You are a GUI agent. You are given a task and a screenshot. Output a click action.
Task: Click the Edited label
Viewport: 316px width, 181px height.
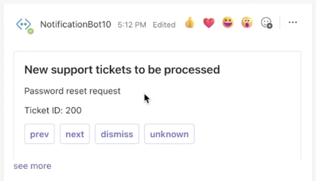164,25
